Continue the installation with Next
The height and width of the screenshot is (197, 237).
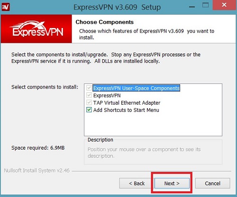[x=172, y=183]
